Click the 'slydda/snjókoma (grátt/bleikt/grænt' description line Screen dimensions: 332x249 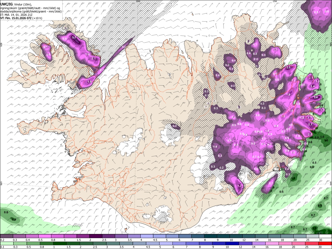31,11
